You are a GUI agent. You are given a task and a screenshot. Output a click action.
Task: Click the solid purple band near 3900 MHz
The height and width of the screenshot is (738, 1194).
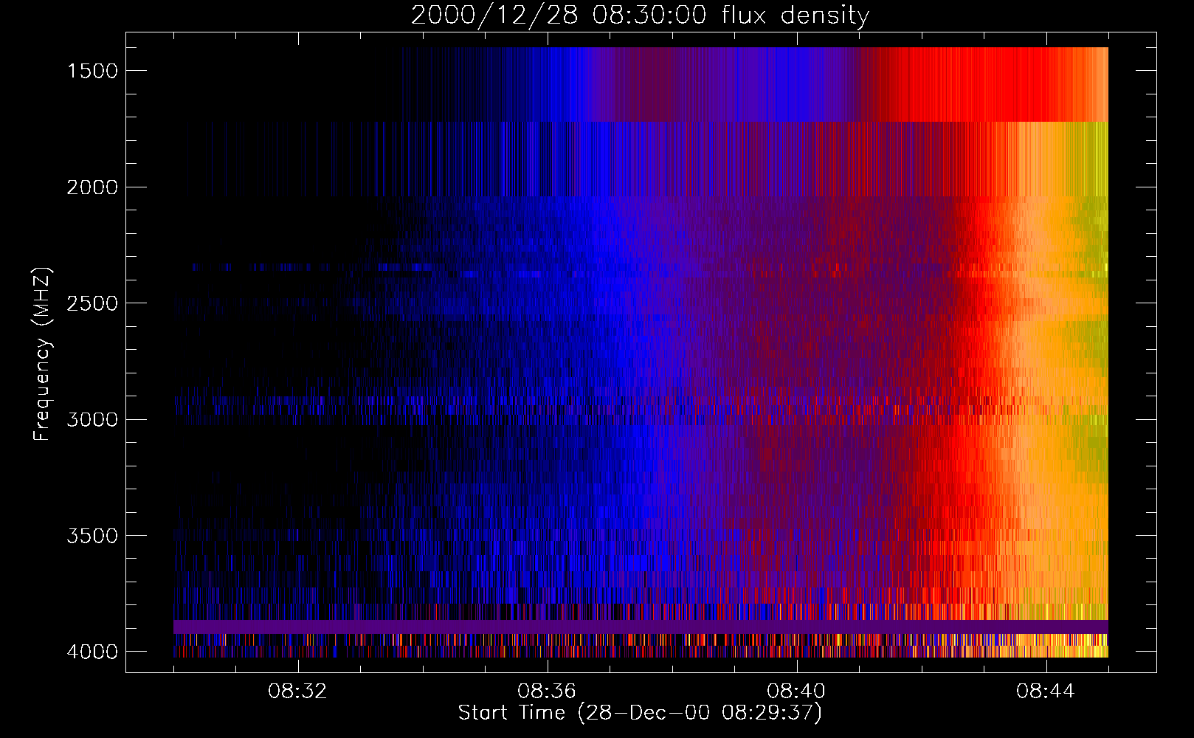[641, 627]
